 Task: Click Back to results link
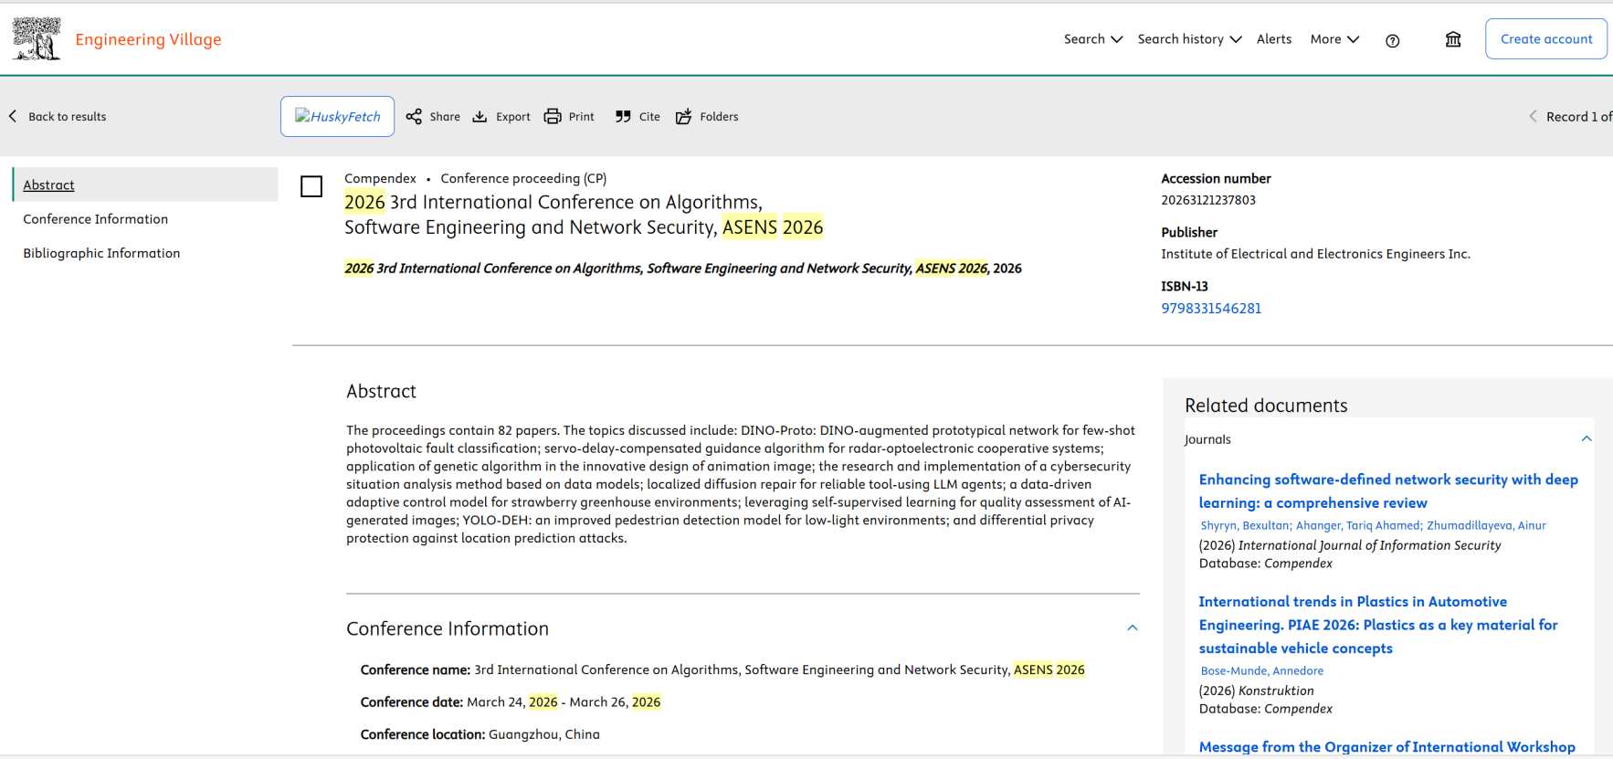pyautogui.click(x=68, y=116)
